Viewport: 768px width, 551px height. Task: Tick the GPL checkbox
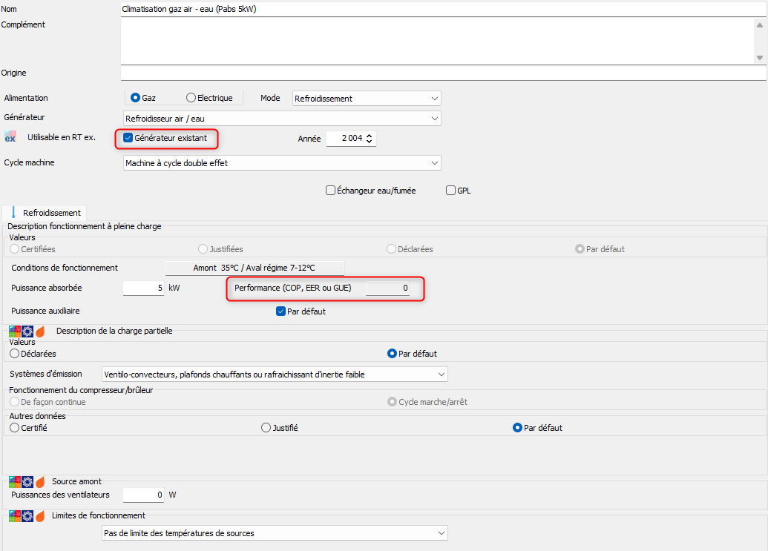click(x=450, y=191)
